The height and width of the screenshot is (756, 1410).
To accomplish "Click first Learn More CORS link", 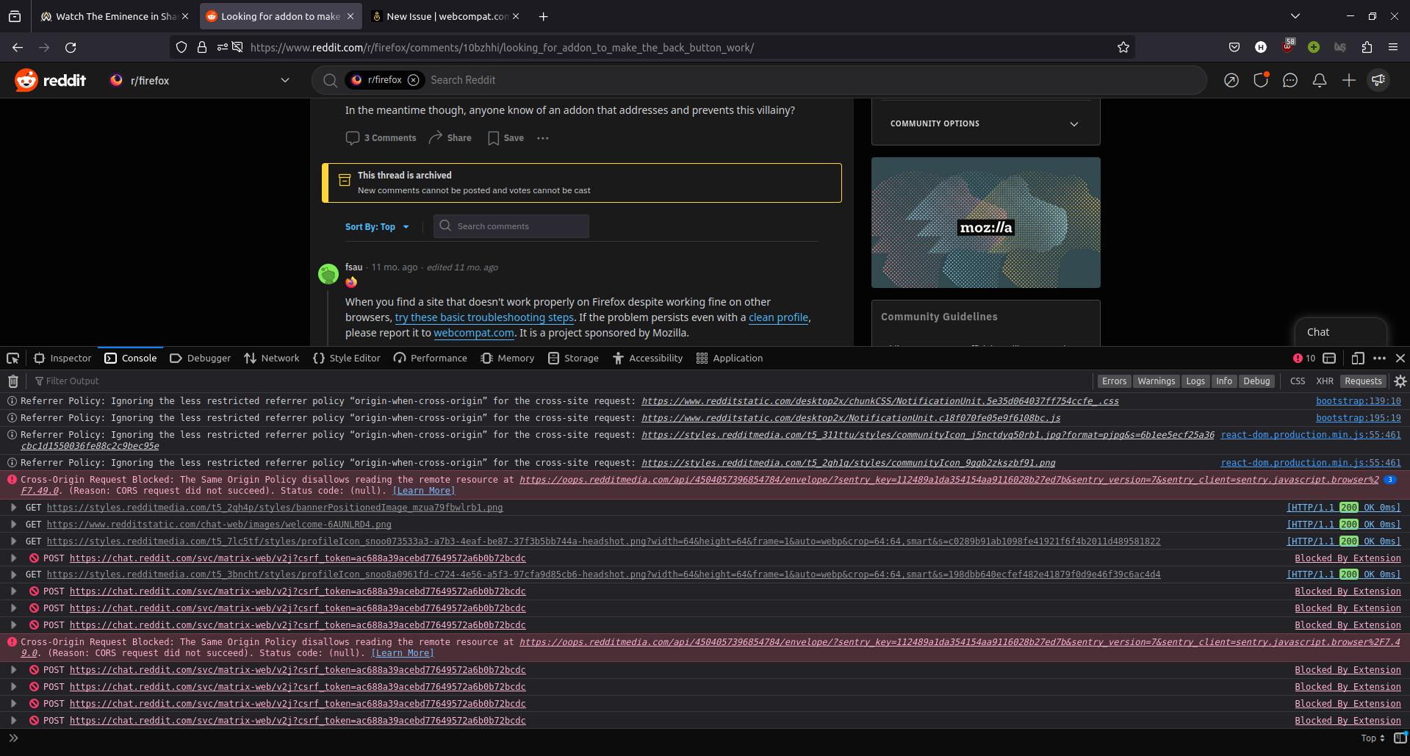I will coord(424,490).
